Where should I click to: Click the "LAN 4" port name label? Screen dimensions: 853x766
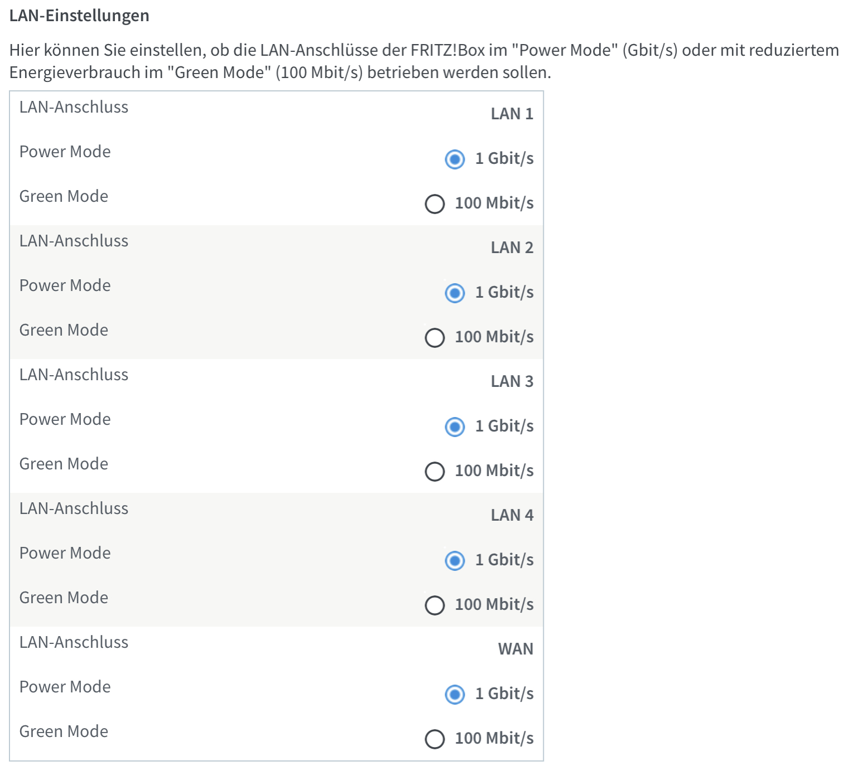(x=512, y=515)
